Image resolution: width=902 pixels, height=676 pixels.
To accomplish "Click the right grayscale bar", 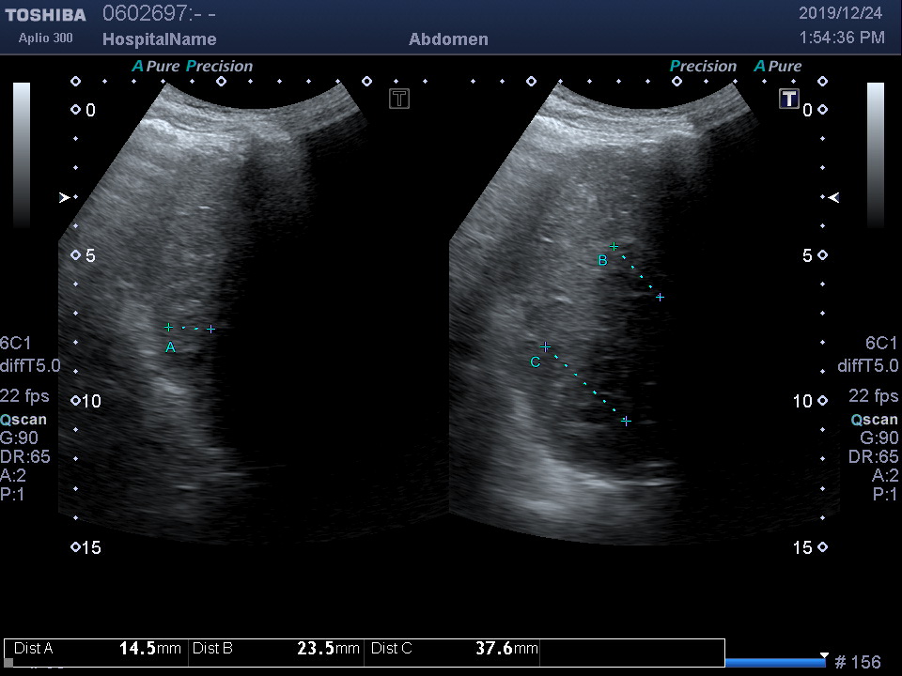I will pyautogui.click(x=875, y=155).
